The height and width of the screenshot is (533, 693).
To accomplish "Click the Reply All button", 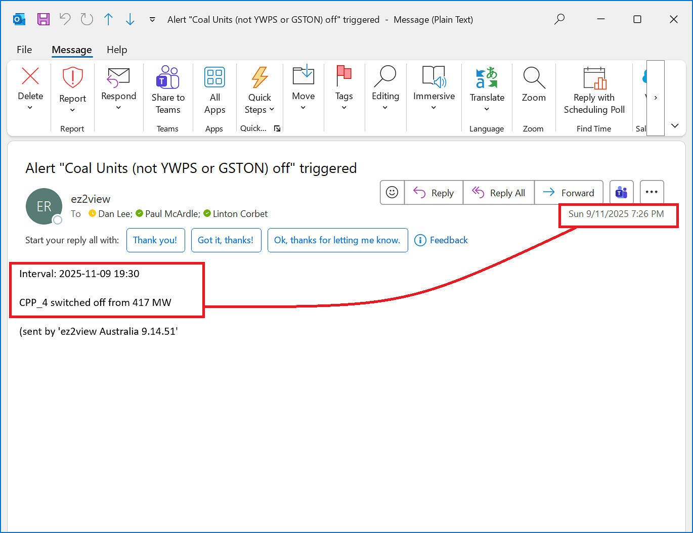I will (499, 193).
